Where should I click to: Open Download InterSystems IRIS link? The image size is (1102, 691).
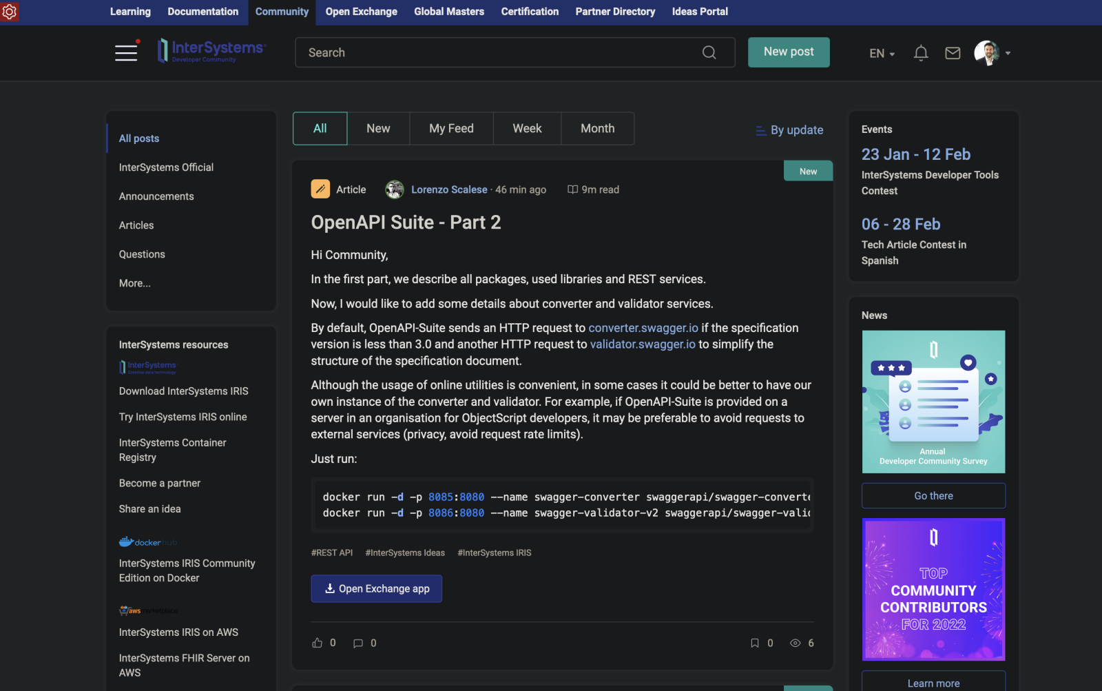point(184,391)
